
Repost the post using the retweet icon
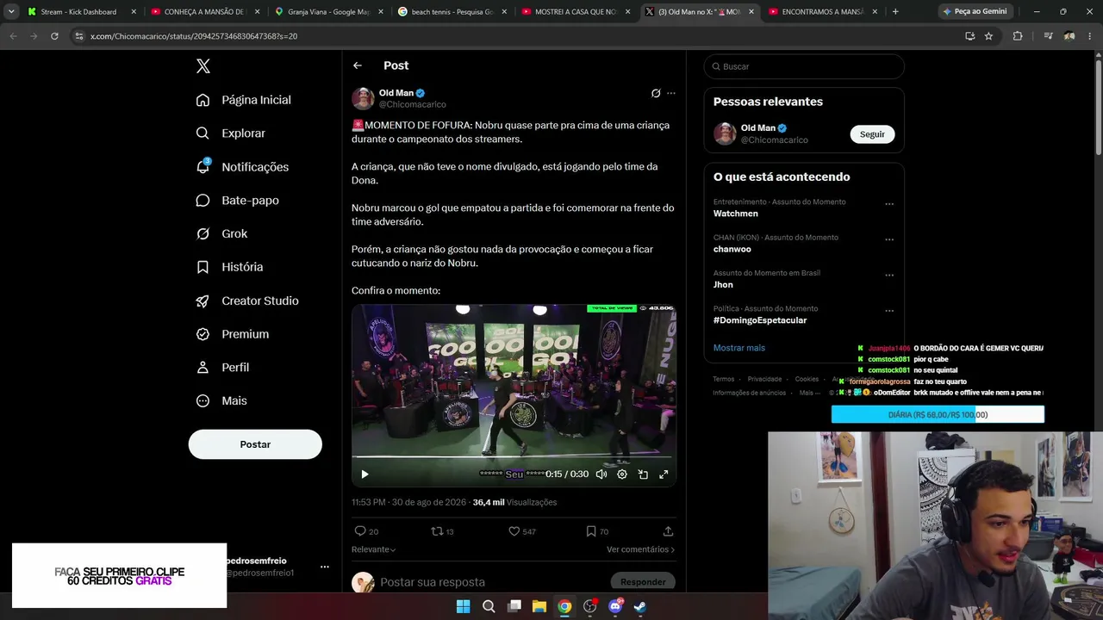437,531
